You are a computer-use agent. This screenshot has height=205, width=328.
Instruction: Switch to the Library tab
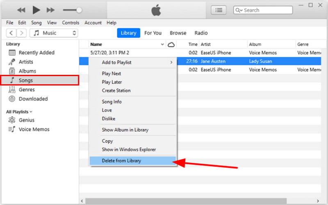click(128, 33)
